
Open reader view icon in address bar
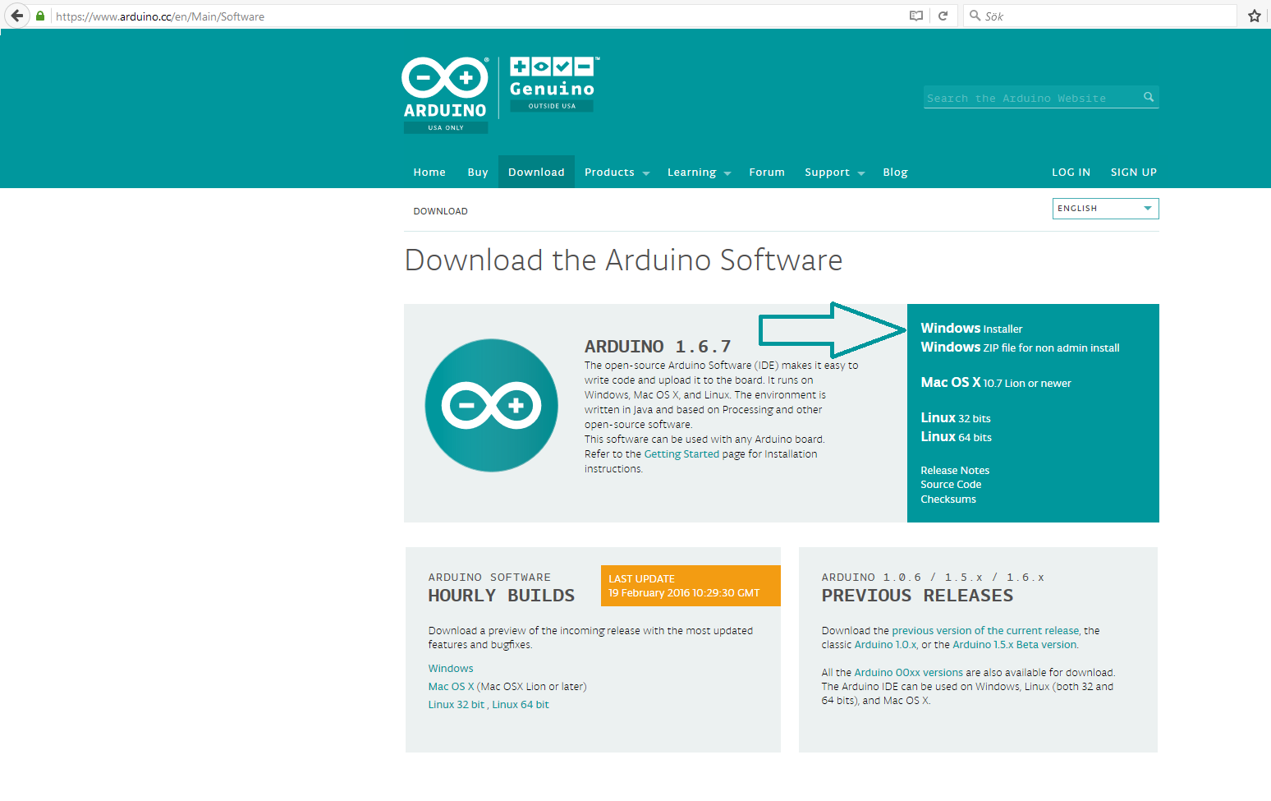[916, 16]
